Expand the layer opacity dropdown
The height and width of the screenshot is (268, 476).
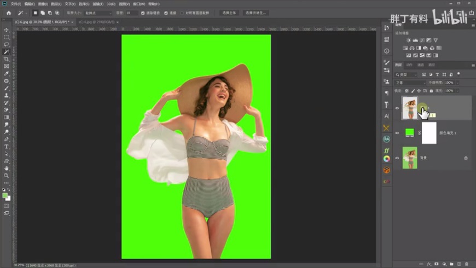[x=457, y=83]
